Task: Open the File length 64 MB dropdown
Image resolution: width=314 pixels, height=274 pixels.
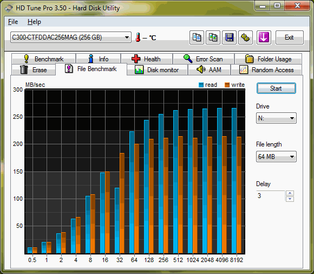Action: point(276,157)
